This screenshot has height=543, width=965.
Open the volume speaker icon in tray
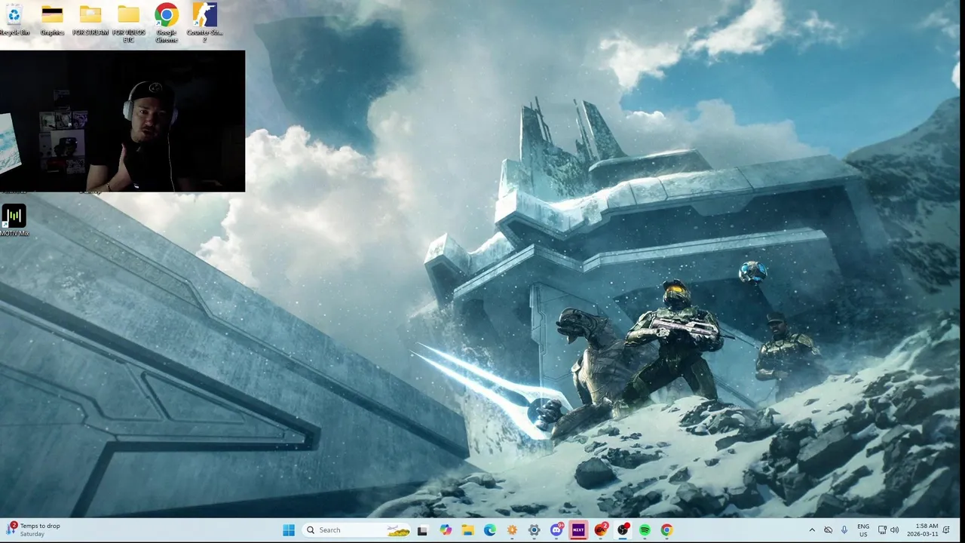[895, 530]
